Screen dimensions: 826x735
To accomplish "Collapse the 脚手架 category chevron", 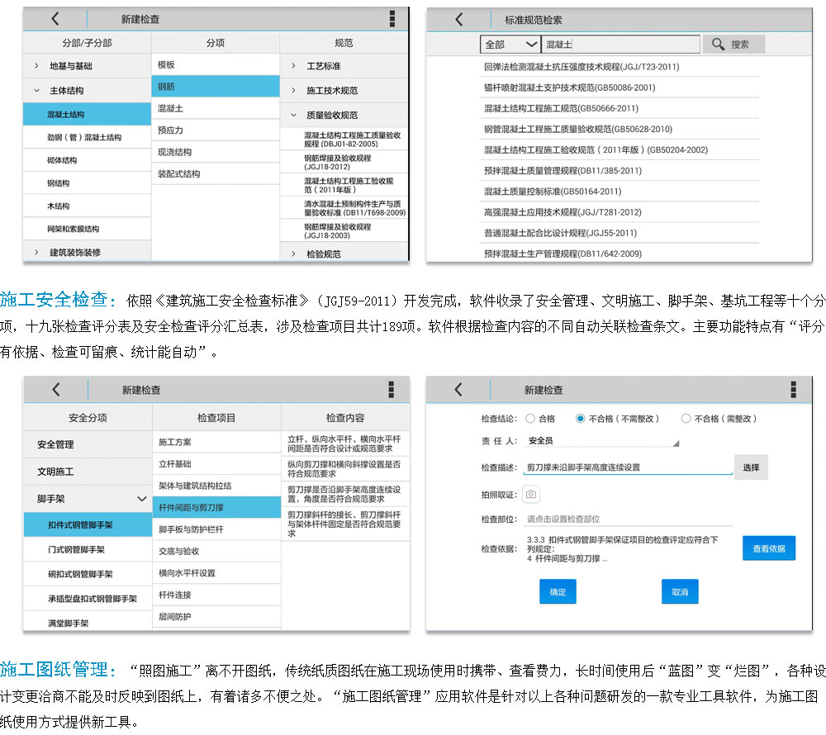I will tap(142, 499).
